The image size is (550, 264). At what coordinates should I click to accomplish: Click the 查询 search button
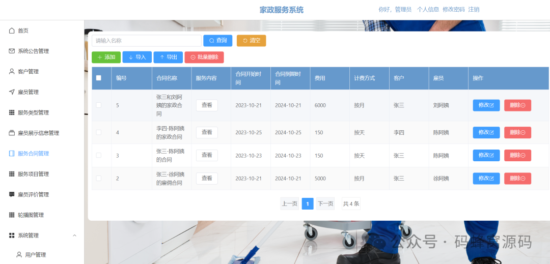pyautogui.click(x=218, y=41)
